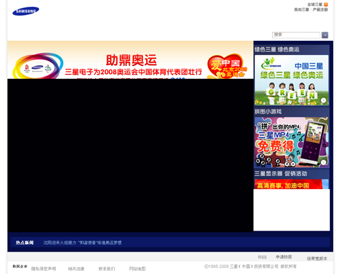
Task: Click the 爱中国 heart graphic
Action: point(227,66)
